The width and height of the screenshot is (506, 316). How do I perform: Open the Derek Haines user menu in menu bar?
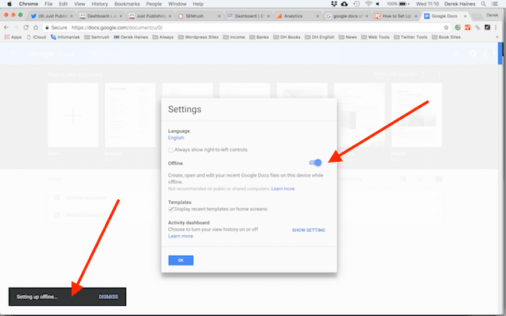pyautogui.click(x=459, y=4)
